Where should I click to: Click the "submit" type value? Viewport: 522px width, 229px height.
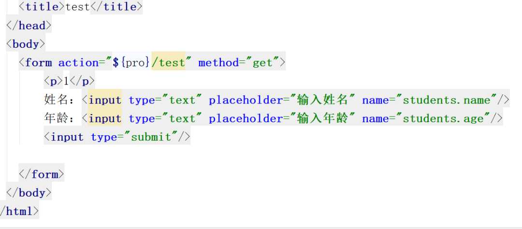pos(152,137)
